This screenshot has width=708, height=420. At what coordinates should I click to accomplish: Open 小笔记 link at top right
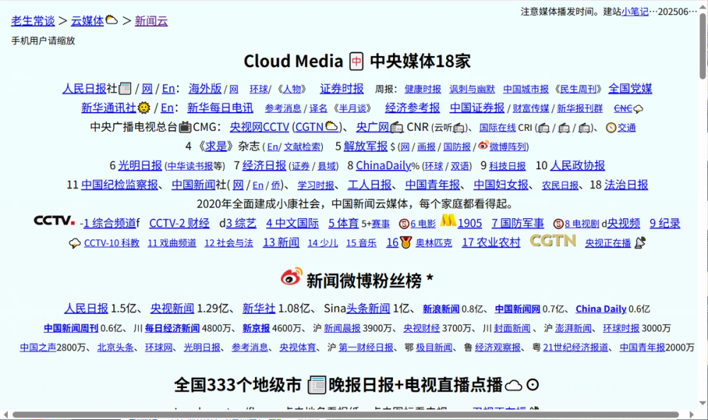tap(634, 11)
